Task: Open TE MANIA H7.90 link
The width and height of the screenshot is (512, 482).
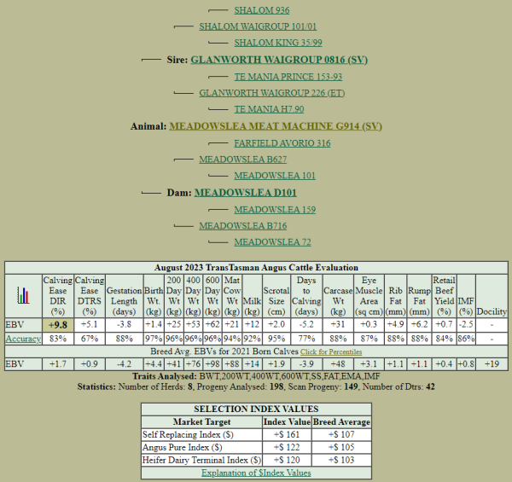Action: pyautogui.click(x=269, y=109)
